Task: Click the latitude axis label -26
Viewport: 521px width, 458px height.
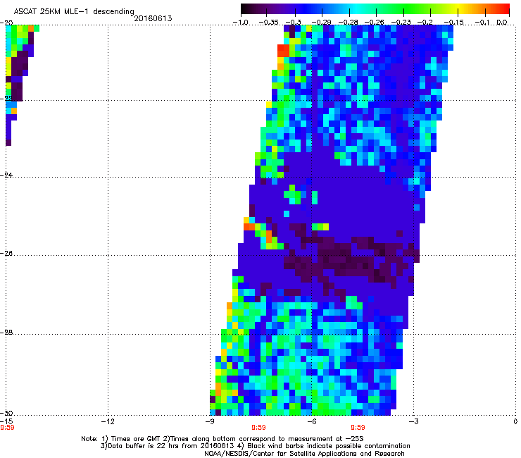Action: [x=6, y=254]
